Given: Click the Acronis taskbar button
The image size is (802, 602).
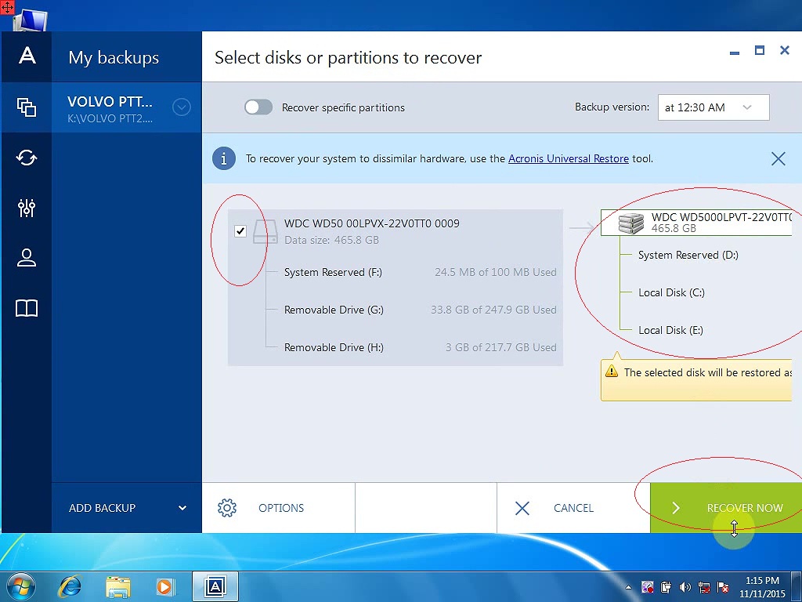Looking at the screenshot, I should pyautogui.click(x=215, y=586).
